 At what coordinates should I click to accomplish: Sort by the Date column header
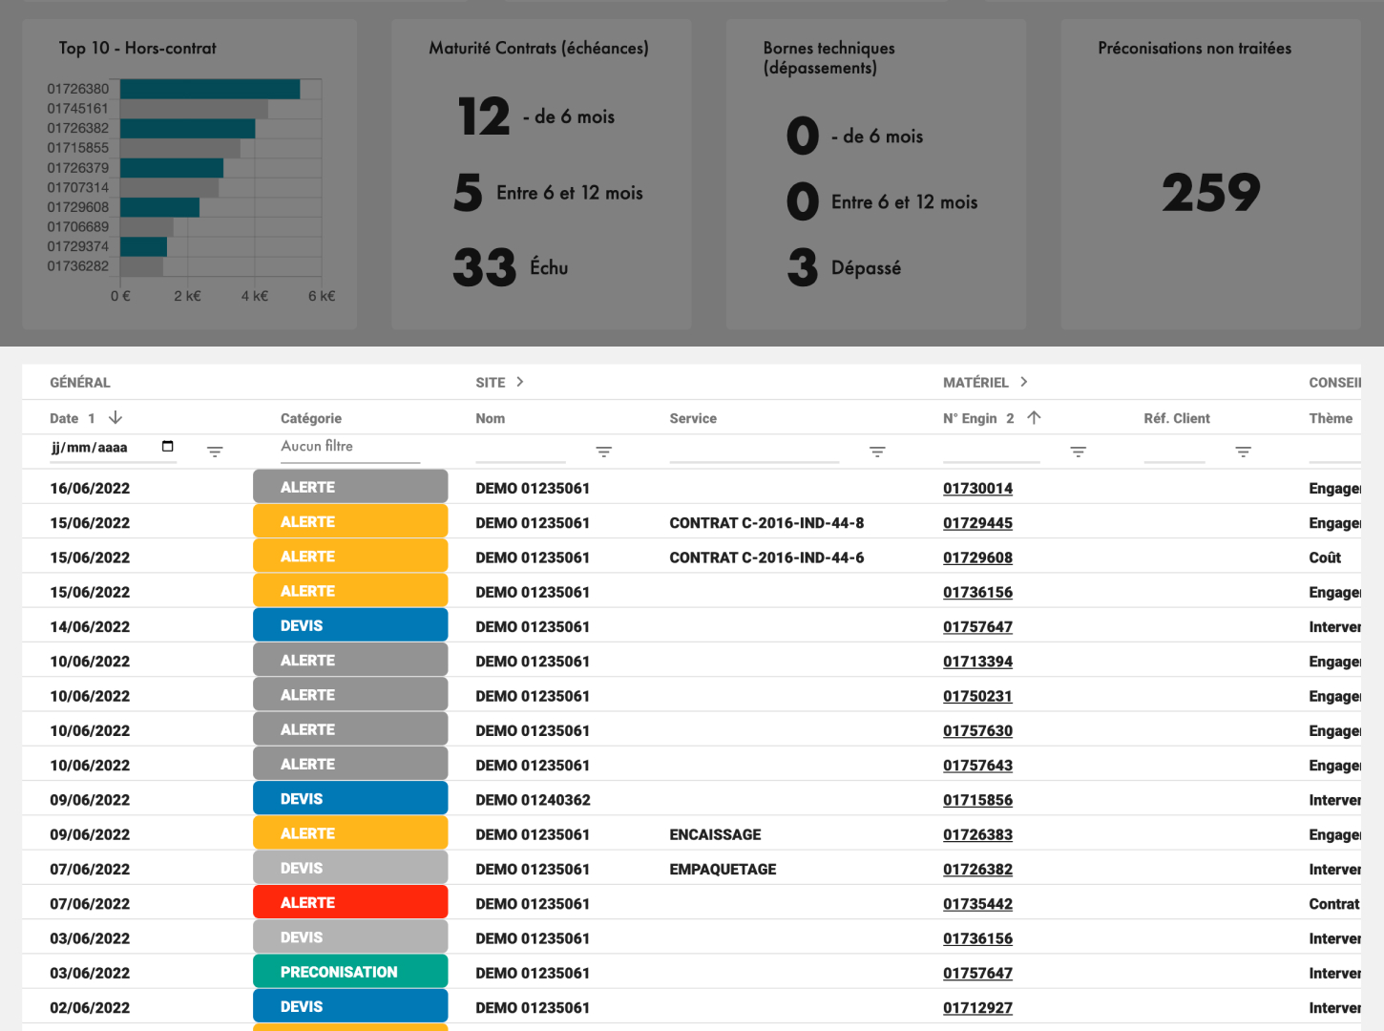pyautogui.click(x=64, y=418)
